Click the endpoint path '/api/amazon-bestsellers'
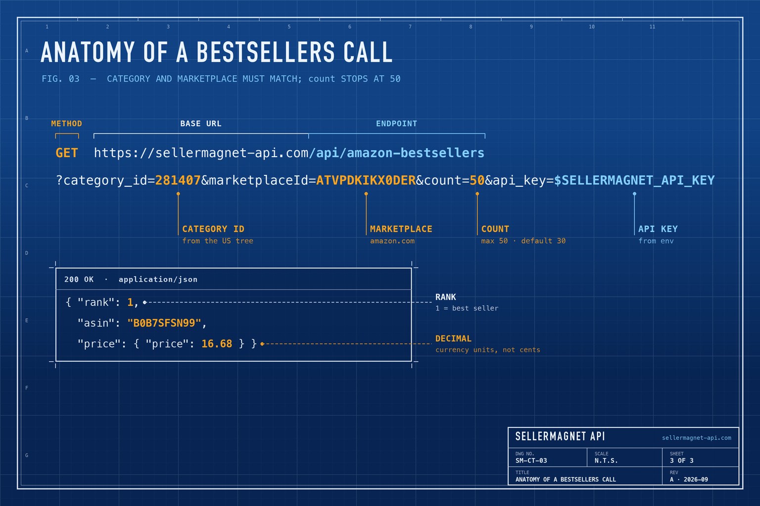This screenshot has width=760, height=506. click(396, 153)
